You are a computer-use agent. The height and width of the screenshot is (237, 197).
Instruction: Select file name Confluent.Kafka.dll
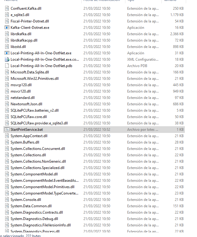[26, 8]
